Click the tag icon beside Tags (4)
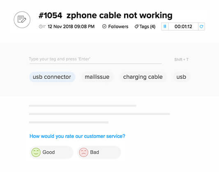This screenshot has height=172, width=219. (136, 27)
